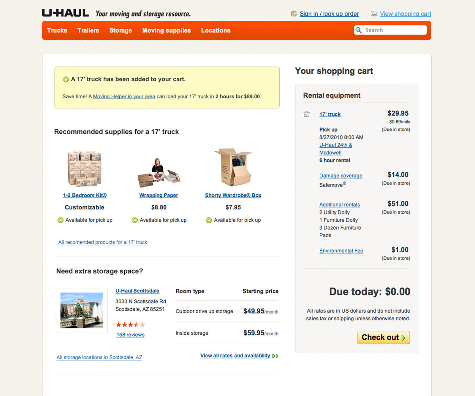Open the Moving Helper in your area link
This screenshot has width=475, height=396.
coord(124,96)
